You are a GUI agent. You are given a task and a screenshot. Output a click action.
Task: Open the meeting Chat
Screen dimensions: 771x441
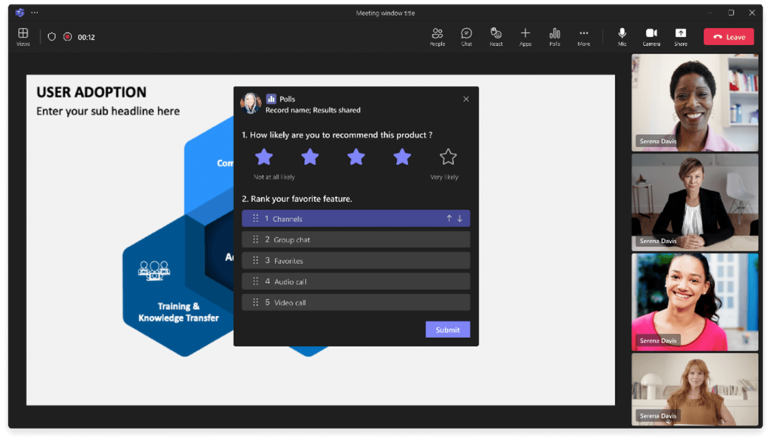point(466,37)
